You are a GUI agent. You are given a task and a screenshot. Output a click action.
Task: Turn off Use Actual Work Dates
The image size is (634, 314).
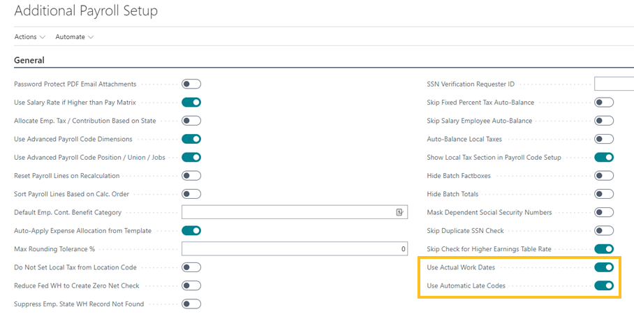tap(604, 267)
